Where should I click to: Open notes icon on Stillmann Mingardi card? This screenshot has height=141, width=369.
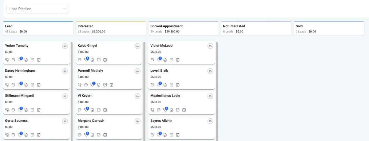[26, 110]
